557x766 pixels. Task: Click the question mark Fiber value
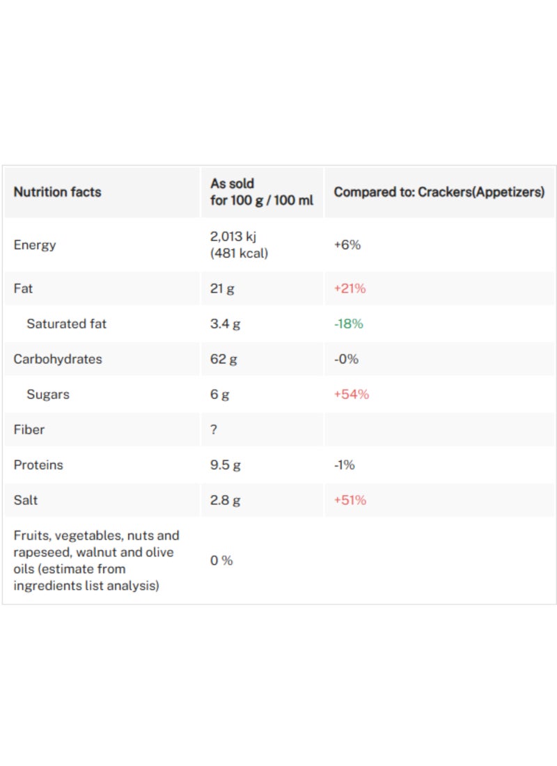[x=214, y=430]
